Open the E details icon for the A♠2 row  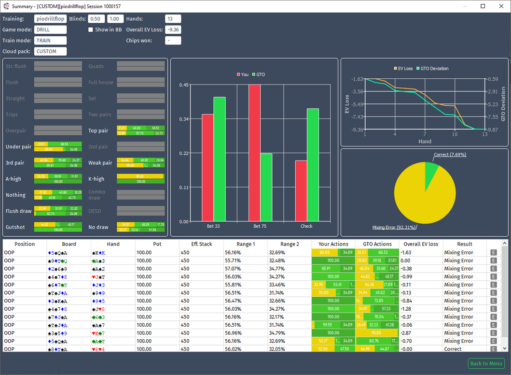pos(494,269)
